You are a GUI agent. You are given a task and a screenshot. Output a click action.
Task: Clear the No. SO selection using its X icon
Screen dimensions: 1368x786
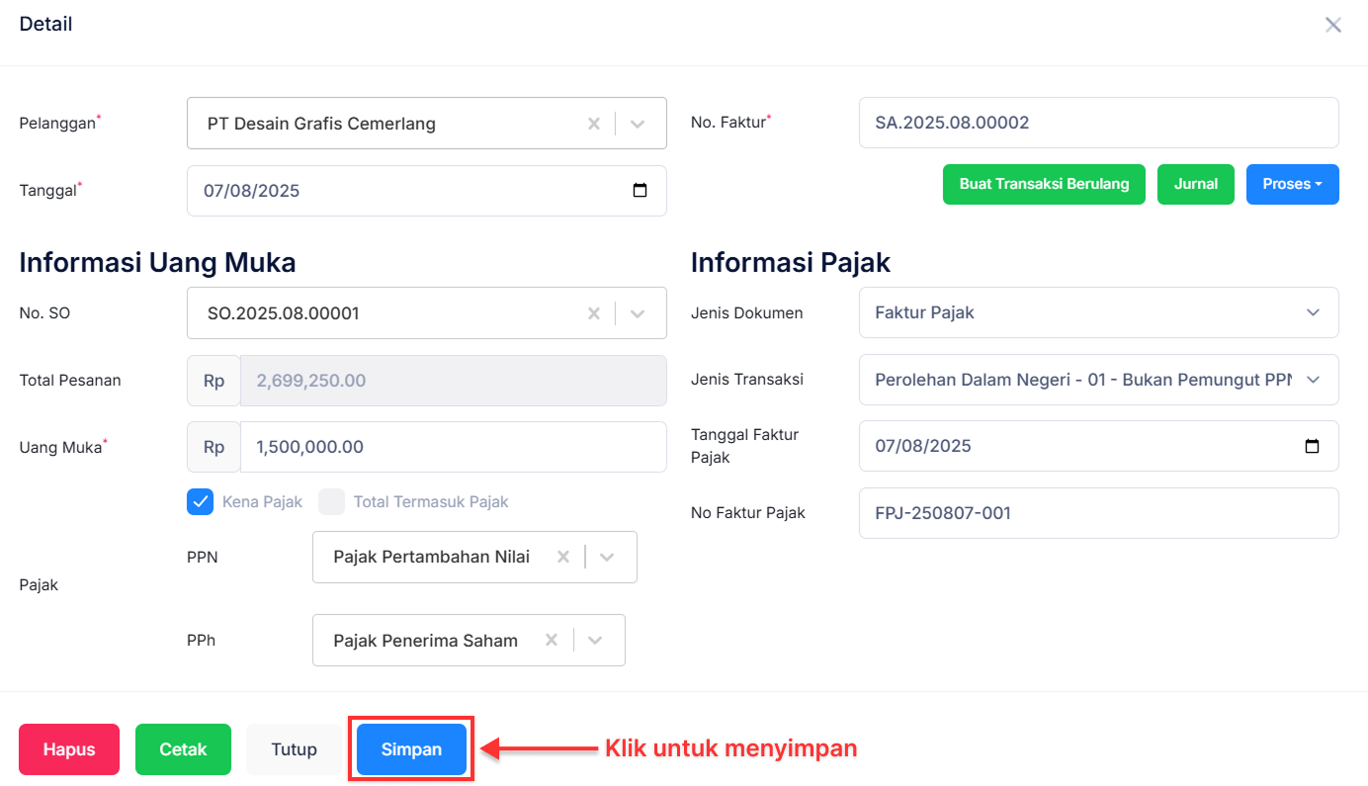[593, 312]
